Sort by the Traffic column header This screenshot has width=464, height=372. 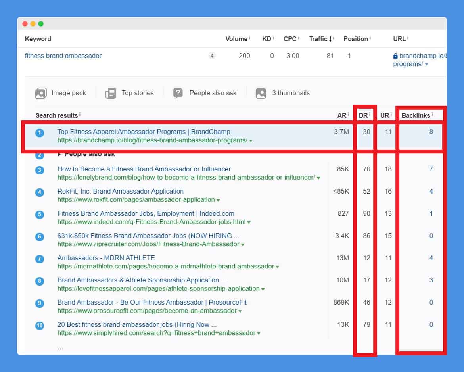click(320, 39)
